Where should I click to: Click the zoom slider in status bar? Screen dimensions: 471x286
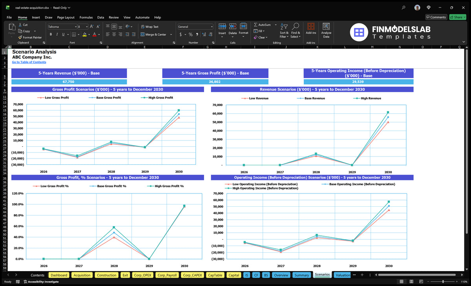point(443,282)
